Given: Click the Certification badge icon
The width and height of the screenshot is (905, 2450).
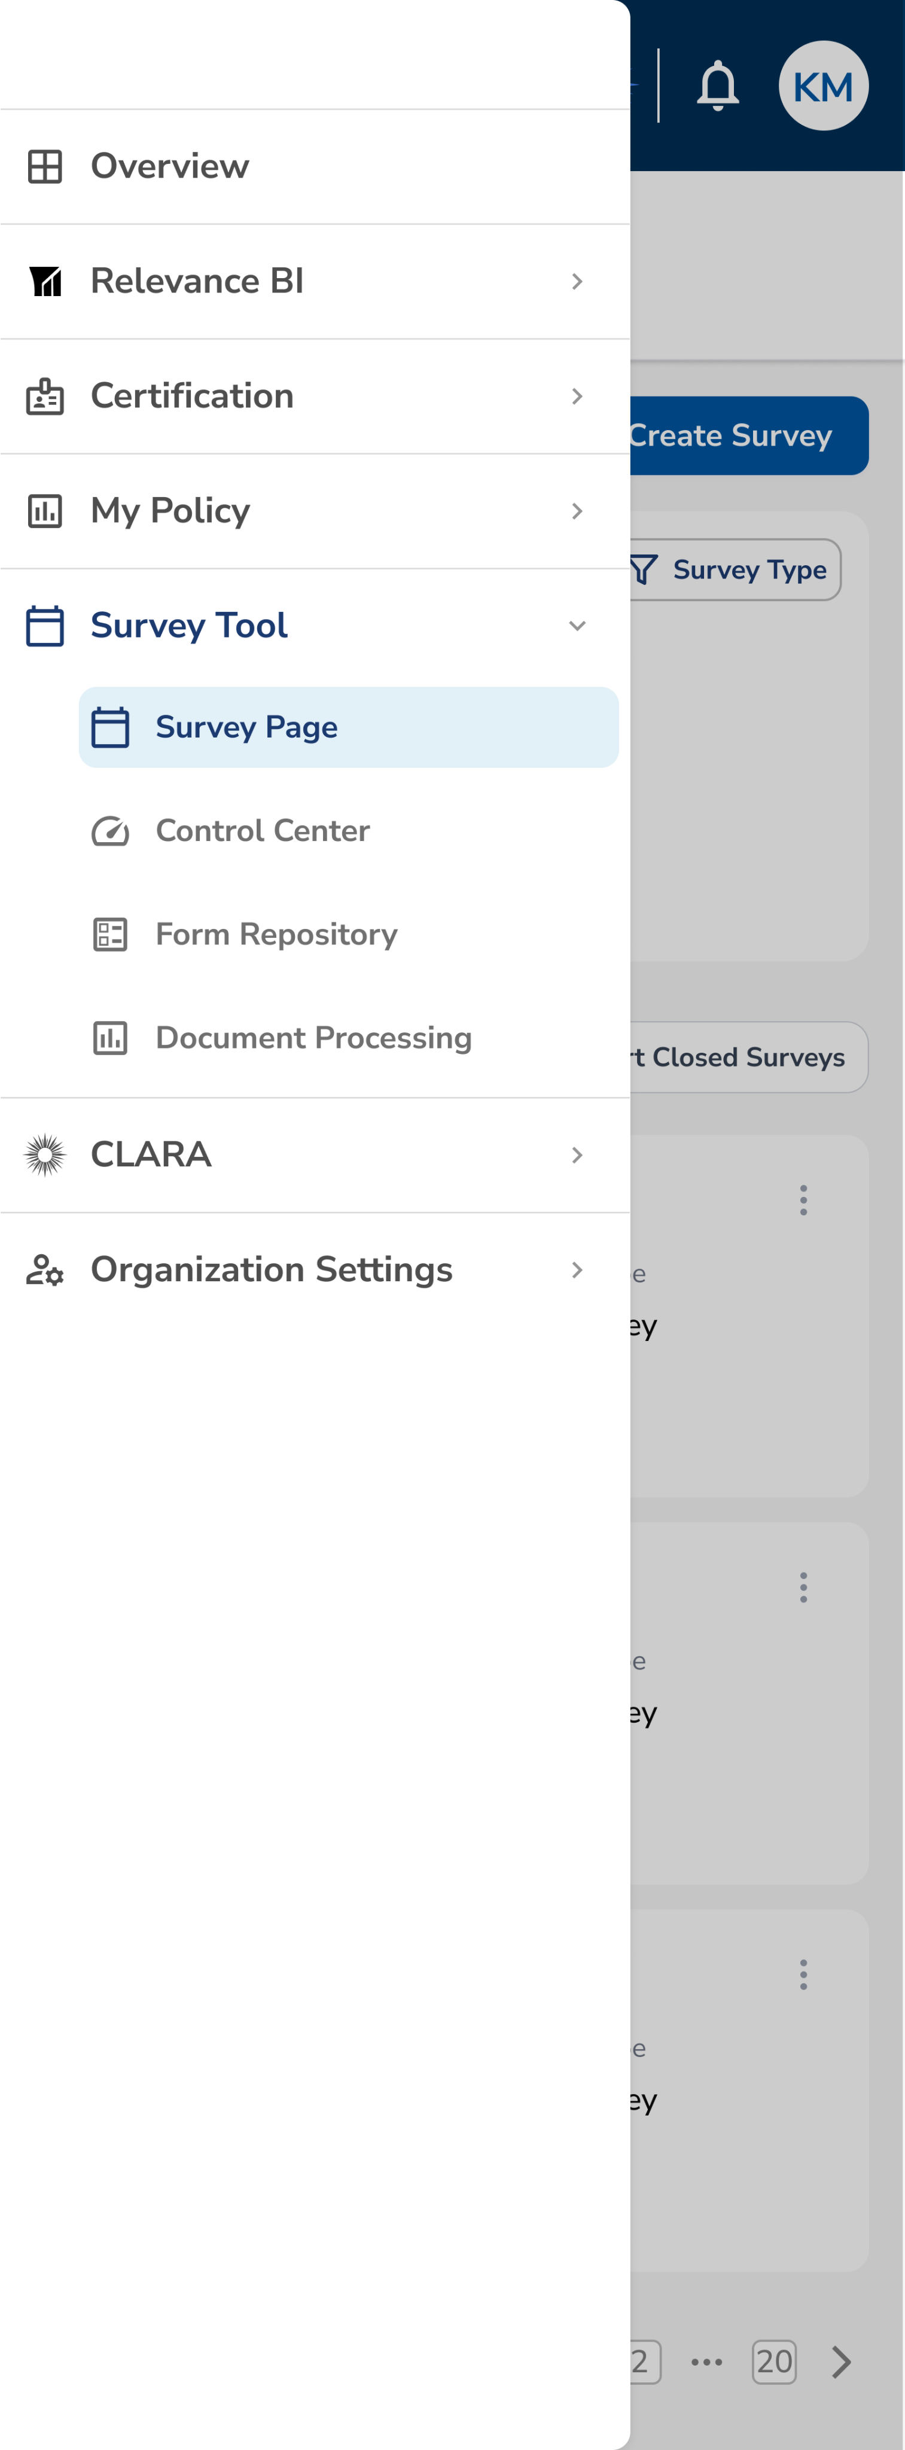Looking at the screenshot, I should (x=45, y=395).
